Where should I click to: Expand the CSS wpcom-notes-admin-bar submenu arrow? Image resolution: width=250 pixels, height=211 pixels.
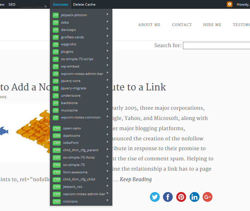(108, 193)
